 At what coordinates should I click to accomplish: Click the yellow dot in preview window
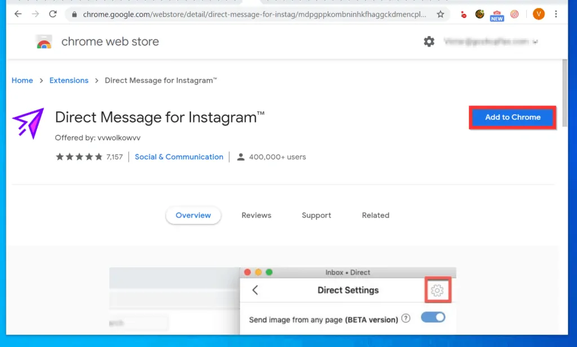258,272
